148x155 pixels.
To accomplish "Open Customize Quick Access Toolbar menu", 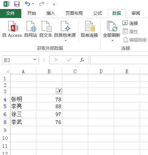I will (x=54, y=4).
